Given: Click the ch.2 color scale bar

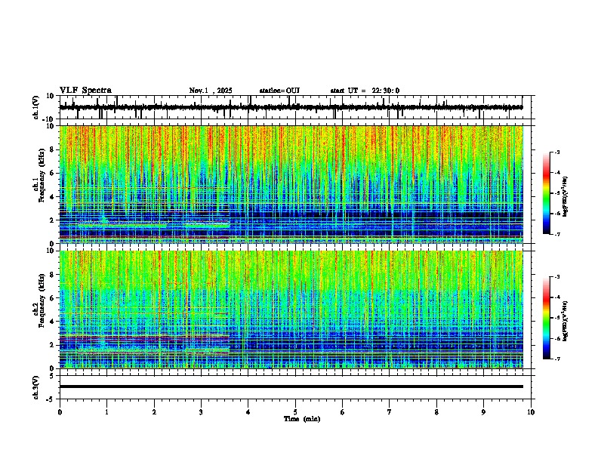Looking at the screenshot, I should click(546, 318).
